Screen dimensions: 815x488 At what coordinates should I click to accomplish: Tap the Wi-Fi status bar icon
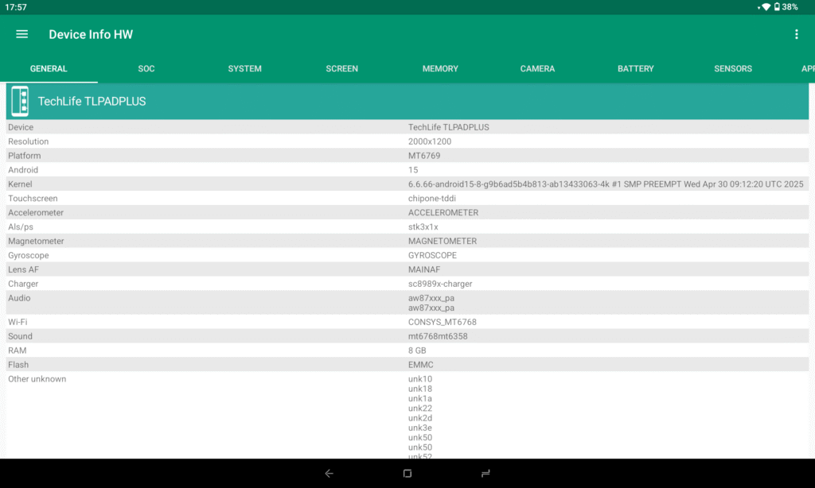[x=766, y=7]
